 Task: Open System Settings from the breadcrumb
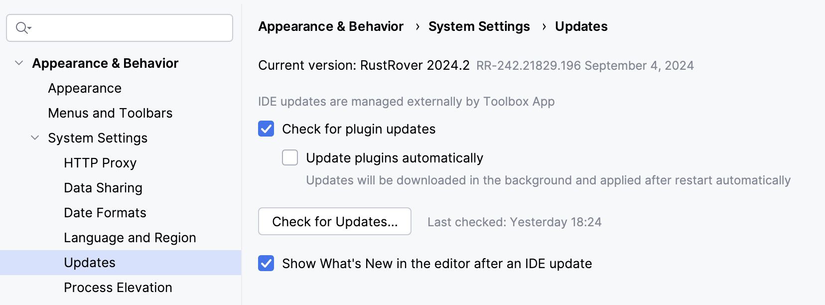coord(479,26)
